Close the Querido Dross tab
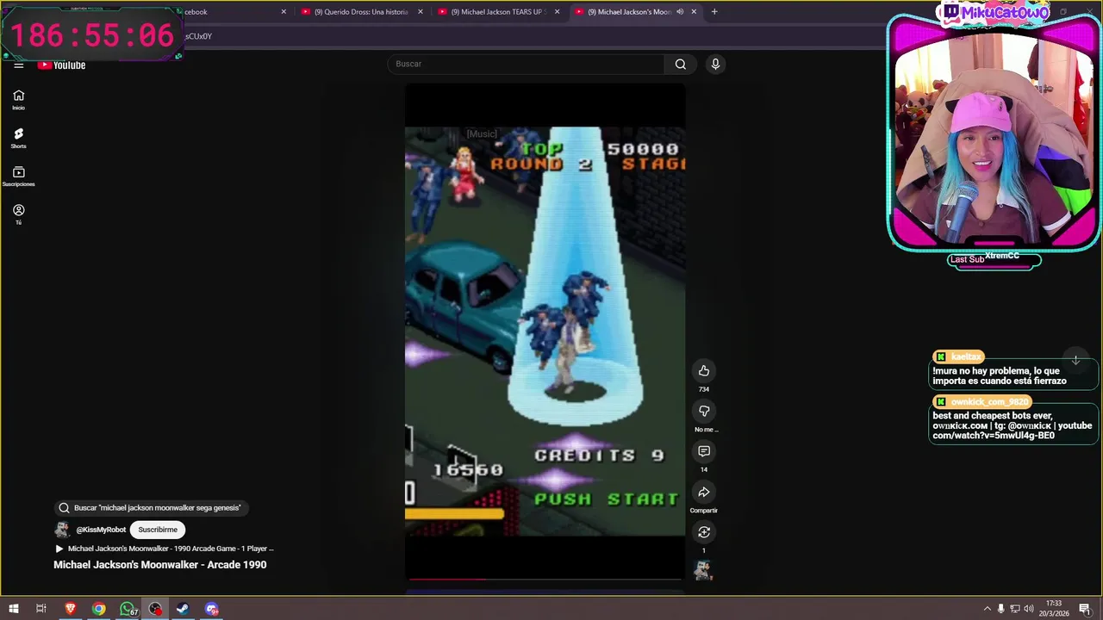 point(421,12)
